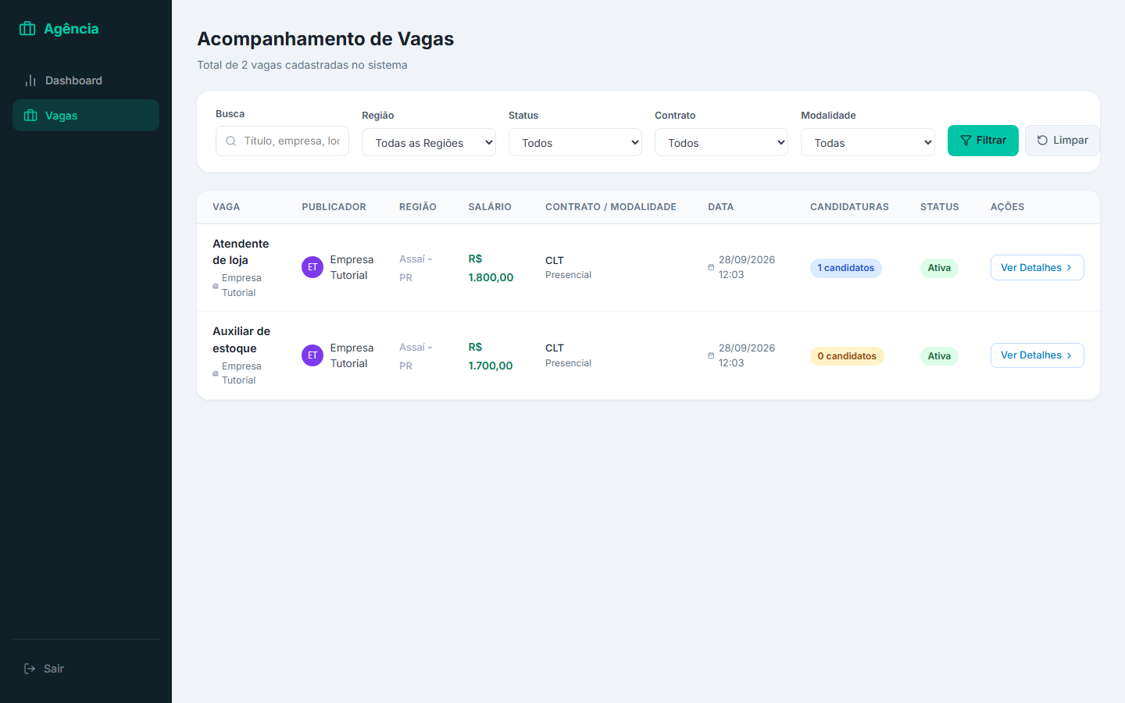1125x703 pixels.
Task: Click the ET avatar for Auxiliar de estoque
Action: point(312,355)
